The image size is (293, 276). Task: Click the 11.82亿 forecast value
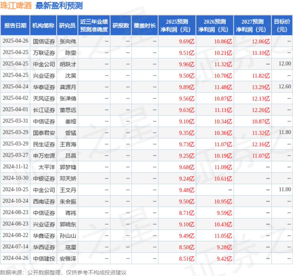(261, 76)
